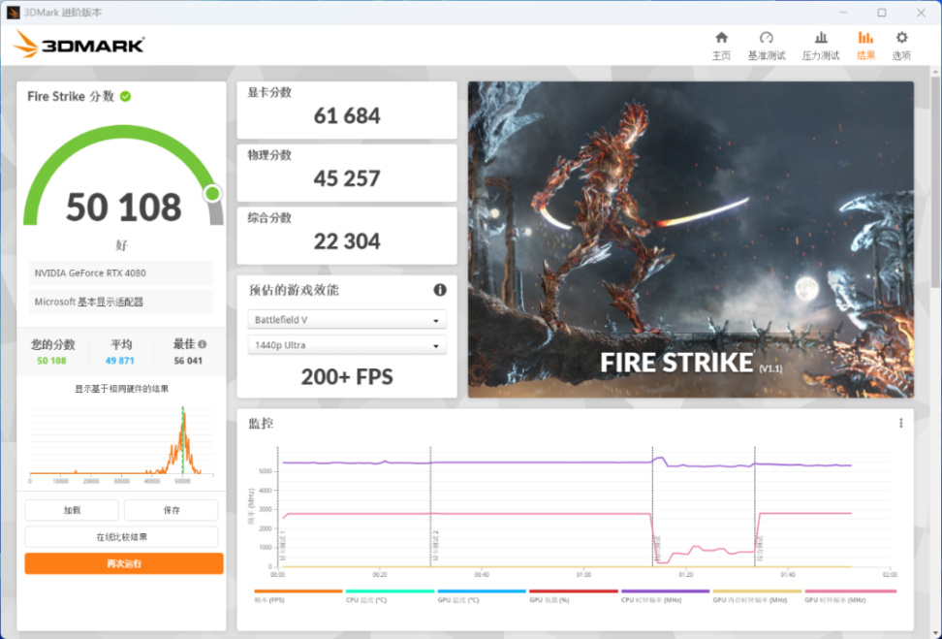942x639 pixels.
Task: Open the monitoring panel three-dot menu
Action: pos(900,423)
